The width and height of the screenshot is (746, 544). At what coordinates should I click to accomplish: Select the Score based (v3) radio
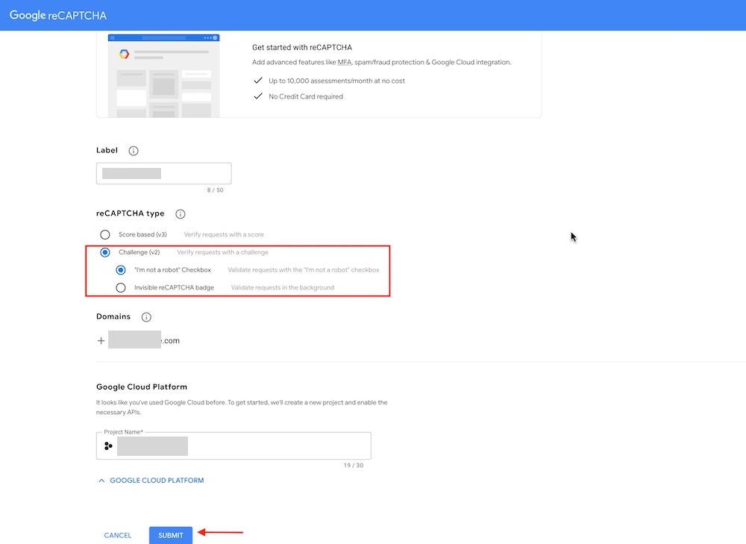105,234
